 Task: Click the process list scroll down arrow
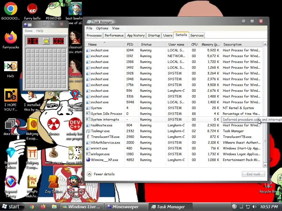(x=265, y=165)
